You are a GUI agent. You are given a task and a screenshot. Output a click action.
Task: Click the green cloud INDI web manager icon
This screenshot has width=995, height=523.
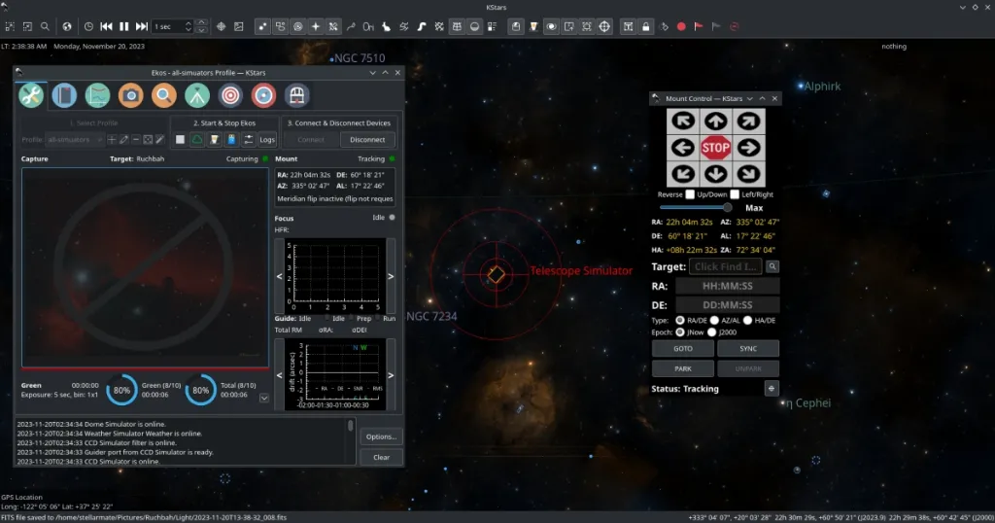(197, 140)
